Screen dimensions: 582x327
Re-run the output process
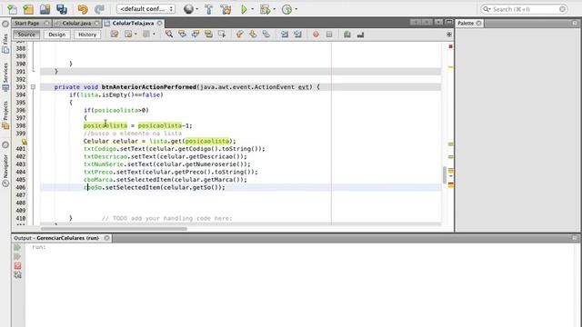[x=17, y=247]
